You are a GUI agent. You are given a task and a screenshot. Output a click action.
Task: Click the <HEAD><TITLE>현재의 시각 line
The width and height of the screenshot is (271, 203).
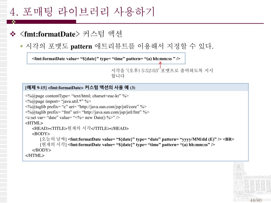tap(80, 128)
